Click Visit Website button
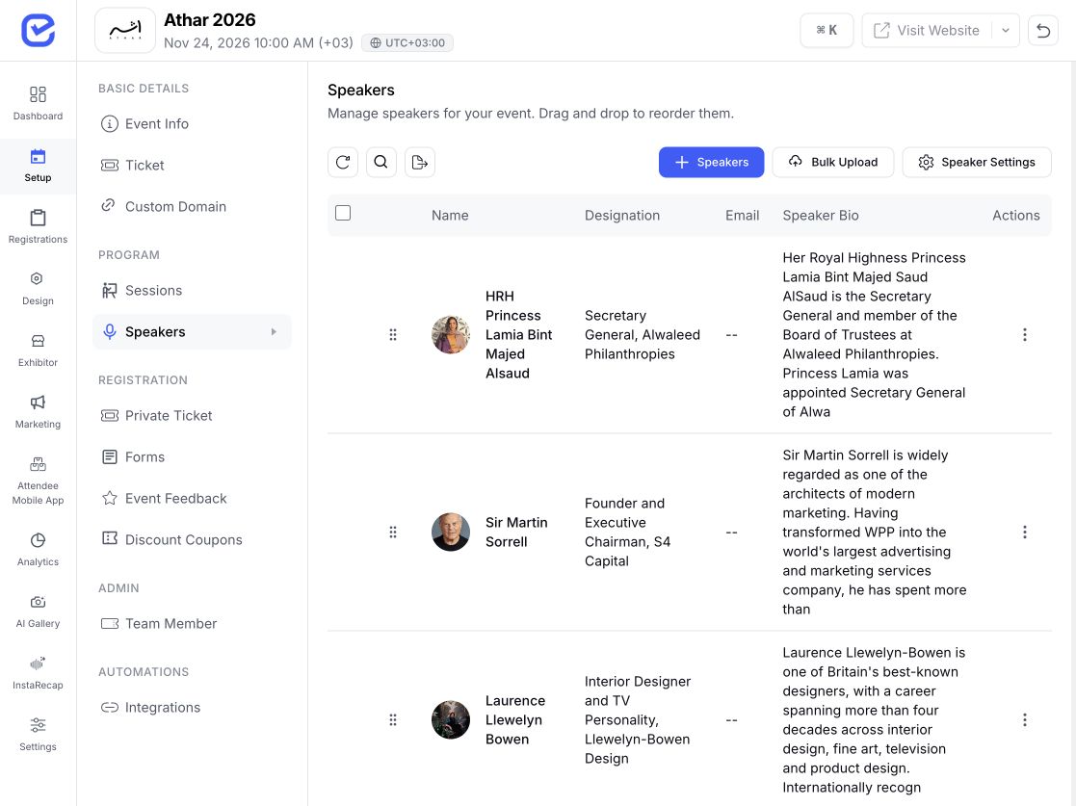 [x=927, y=30]
